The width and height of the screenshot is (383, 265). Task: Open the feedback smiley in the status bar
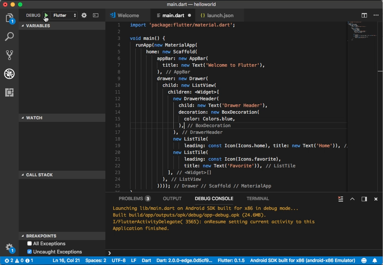(364, 261)
